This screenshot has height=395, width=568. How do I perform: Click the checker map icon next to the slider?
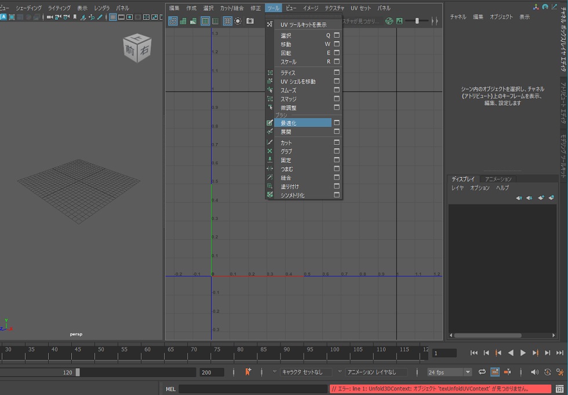399,21
